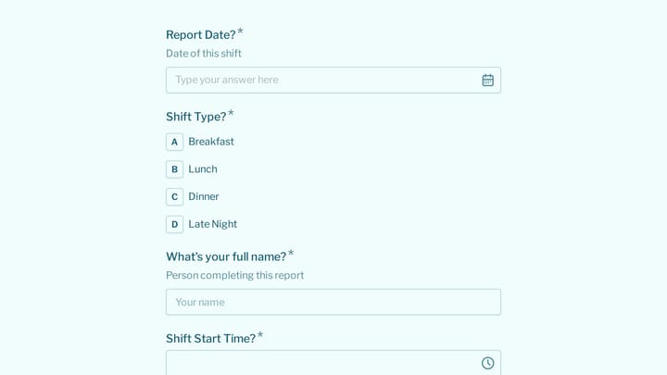This screenshot has width=667, height=375.
Task: Select the A key box for Breakfast
Action: (174, 142)
